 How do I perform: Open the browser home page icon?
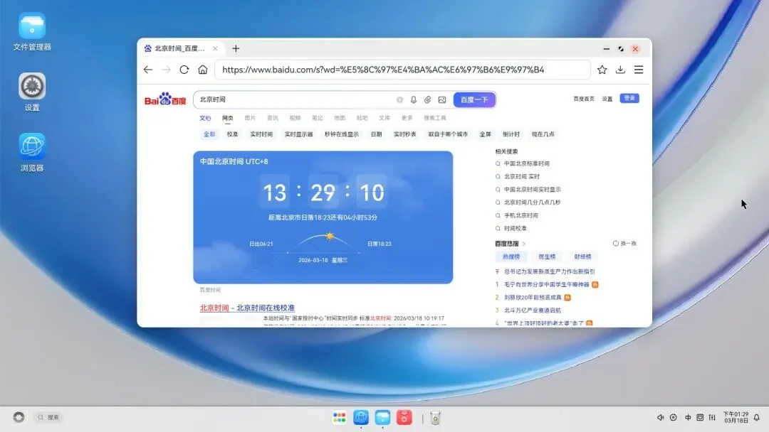[202, 70]
